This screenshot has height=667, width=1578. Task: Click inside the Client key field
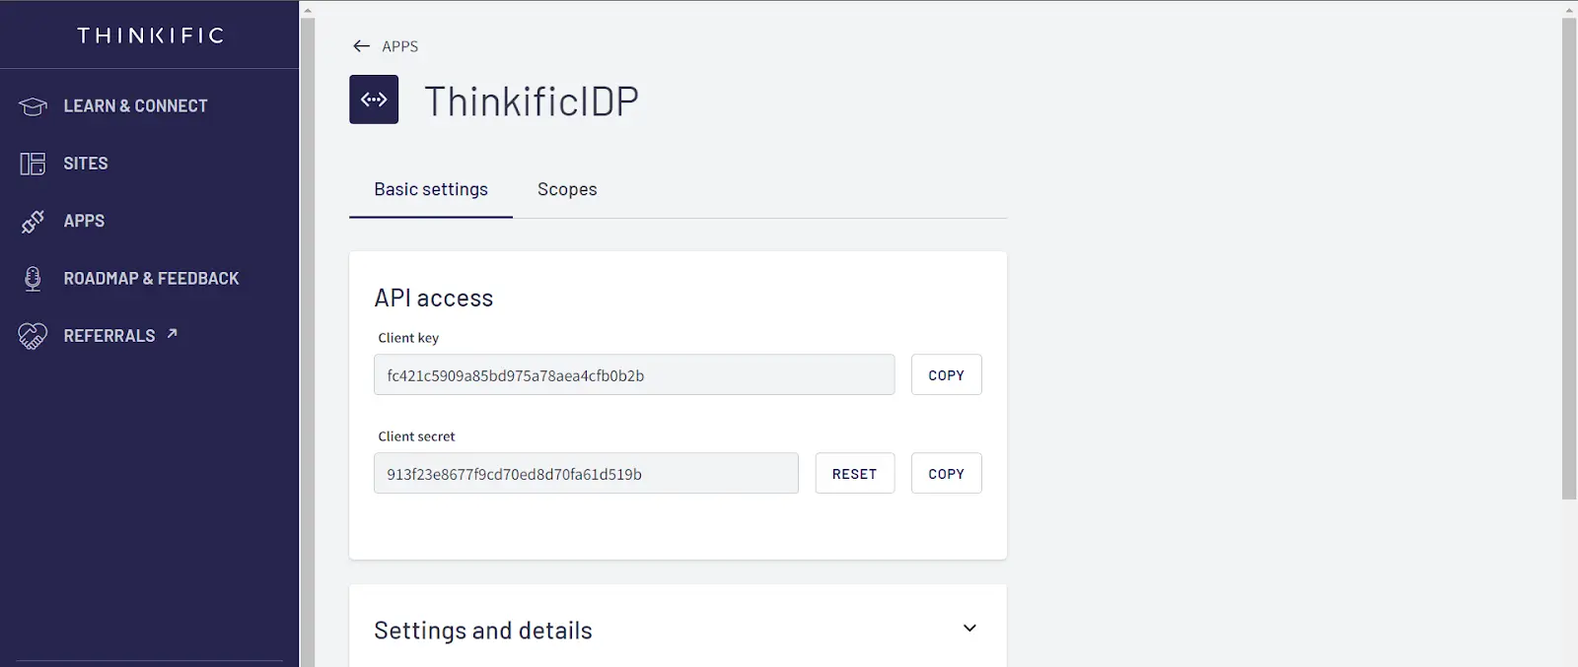[634, 375]
